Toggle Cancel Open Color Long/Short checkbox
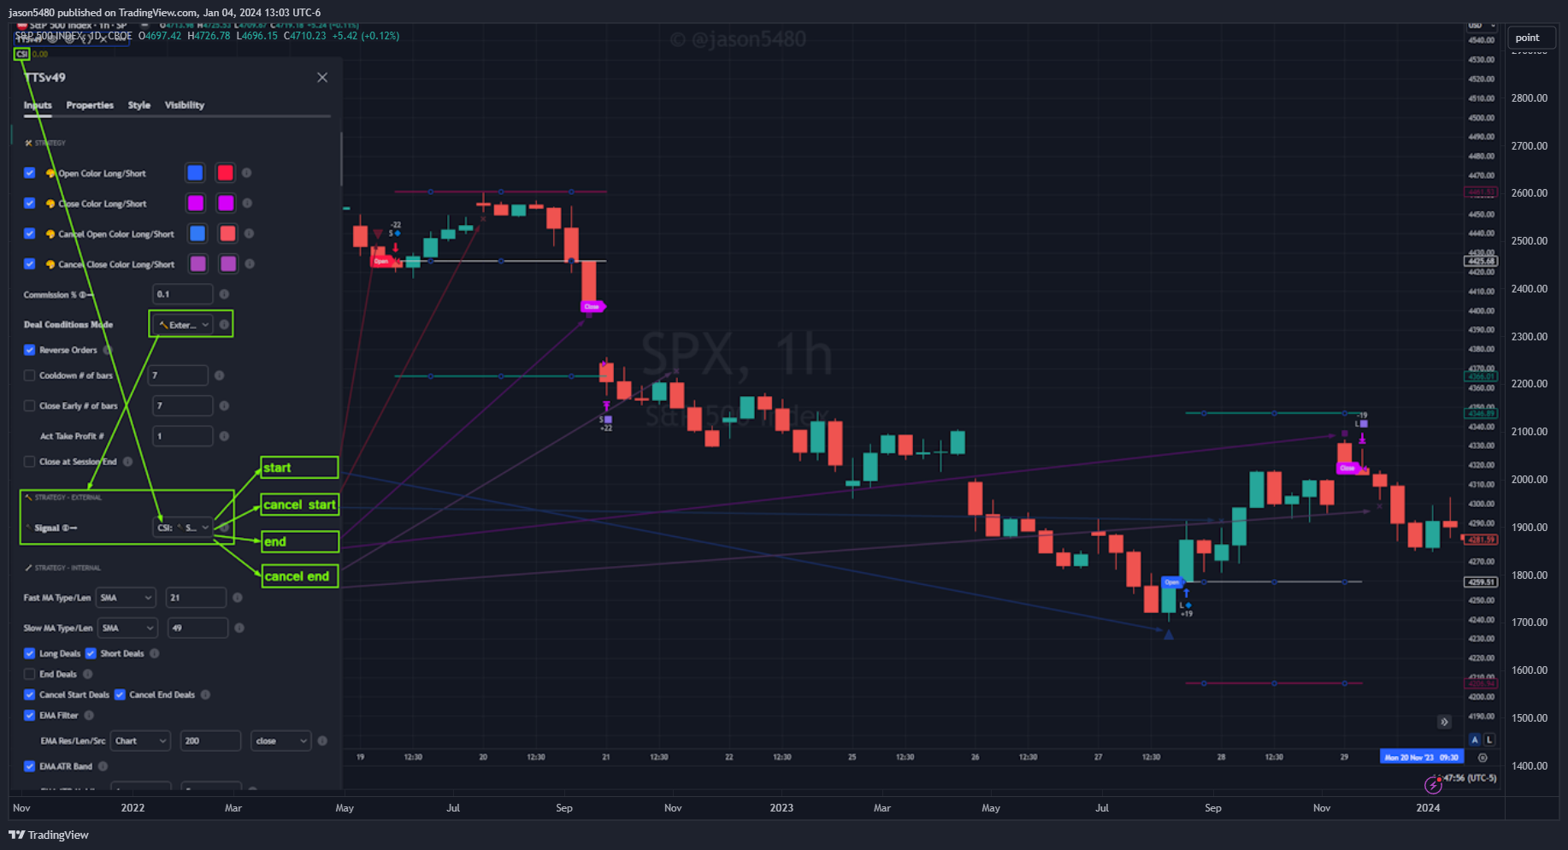Viewport: 1568px width, 850px height. click(30, 233)
